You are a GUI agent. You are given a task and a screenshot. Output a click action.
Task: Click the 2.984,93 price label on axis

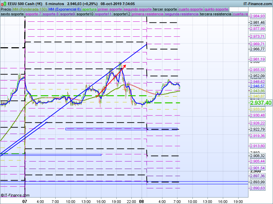258,16
